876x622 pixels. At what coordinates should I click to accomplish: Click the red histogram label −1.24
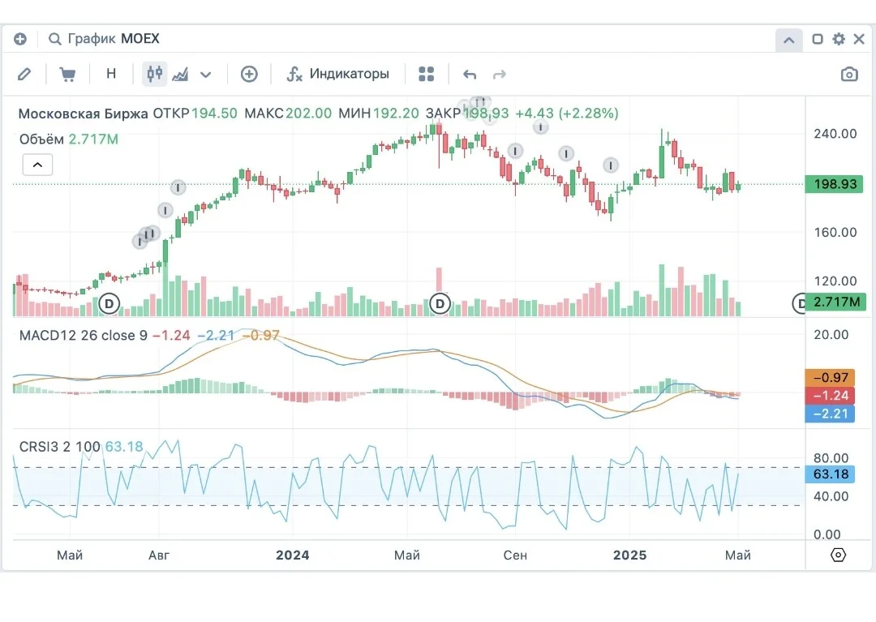click(830, 396)
